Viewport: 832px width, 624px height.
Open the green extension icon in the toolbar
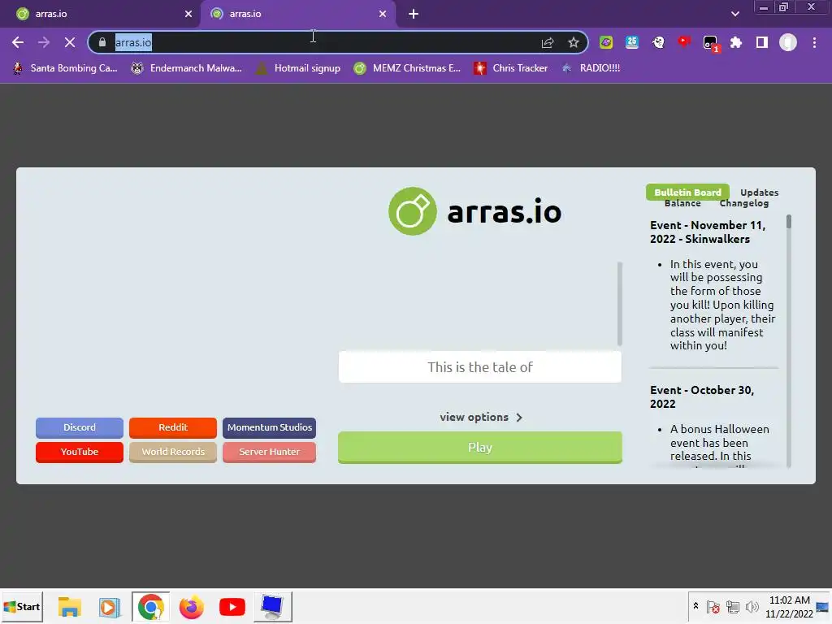coord(606,42)
